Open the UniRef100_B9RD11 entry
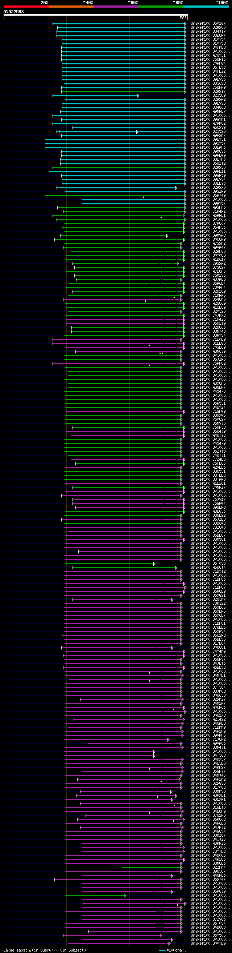 [x=208, y=172]
